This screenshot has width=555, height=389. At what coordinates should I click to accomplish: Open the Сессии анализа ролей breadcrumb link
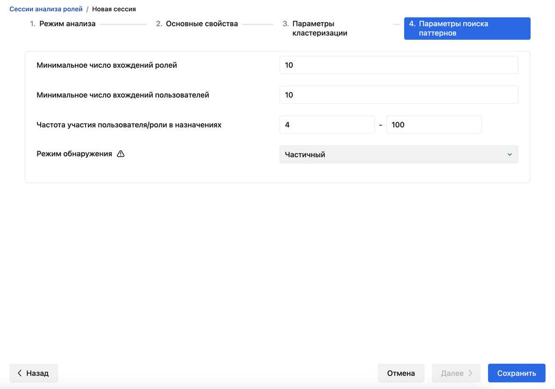[46, 9]
